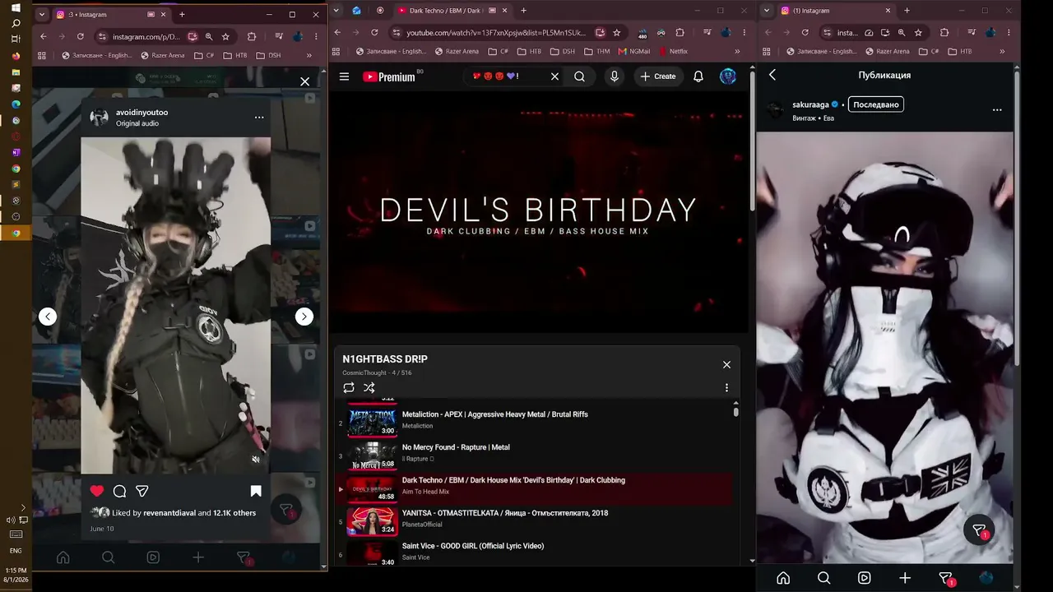The width and height of the screenshot is (1053, 592).
Task: Open the Netflix bookmark
Action: point(673,51)
